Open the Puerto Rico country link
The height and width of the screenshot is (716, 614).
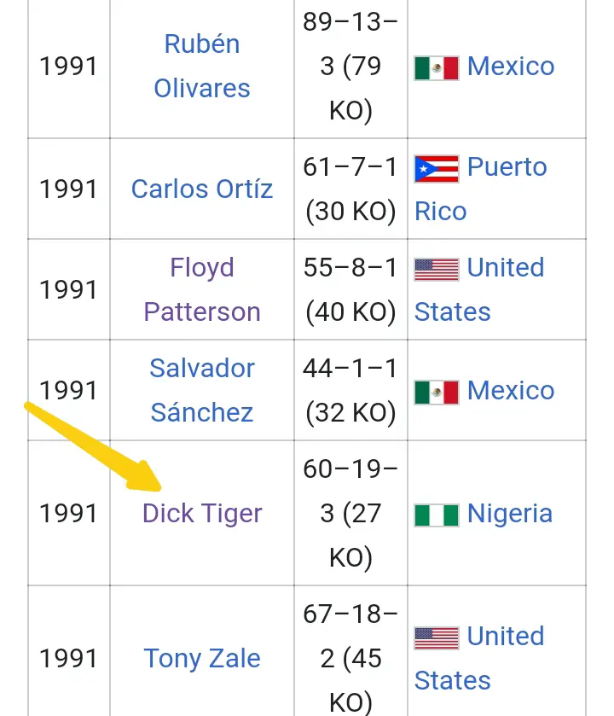[x=507, y=167]
